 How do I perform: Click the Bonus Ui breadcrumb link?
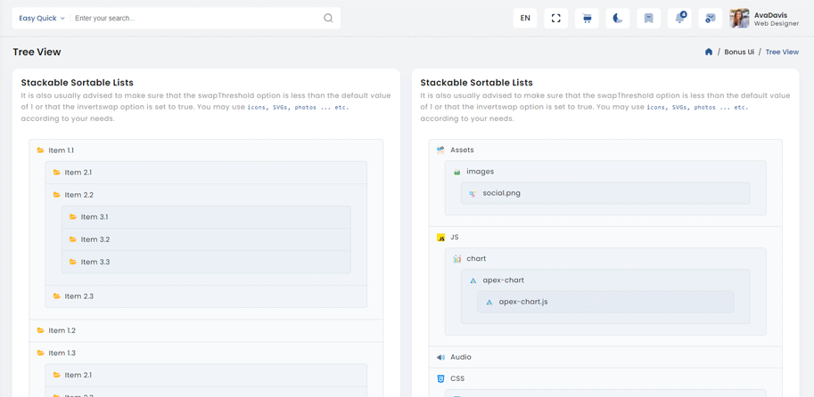pyautogui.click(x=739, y=53)
